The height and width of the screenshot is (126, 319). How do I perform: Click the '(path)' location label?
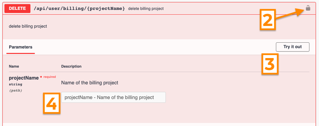coord(15,90)
